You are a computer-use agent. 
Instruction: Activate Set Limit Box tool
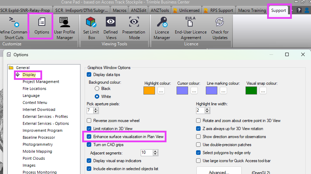(91, 28)
